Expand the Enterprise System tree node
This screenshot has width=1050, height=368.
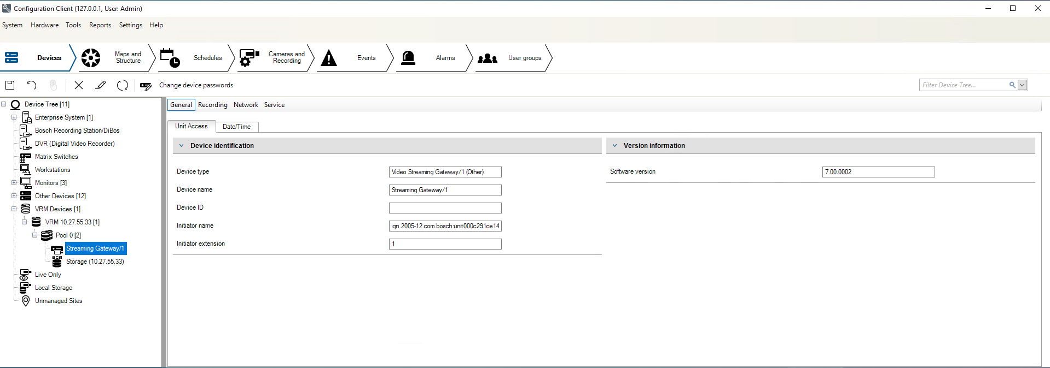(14, 117)
